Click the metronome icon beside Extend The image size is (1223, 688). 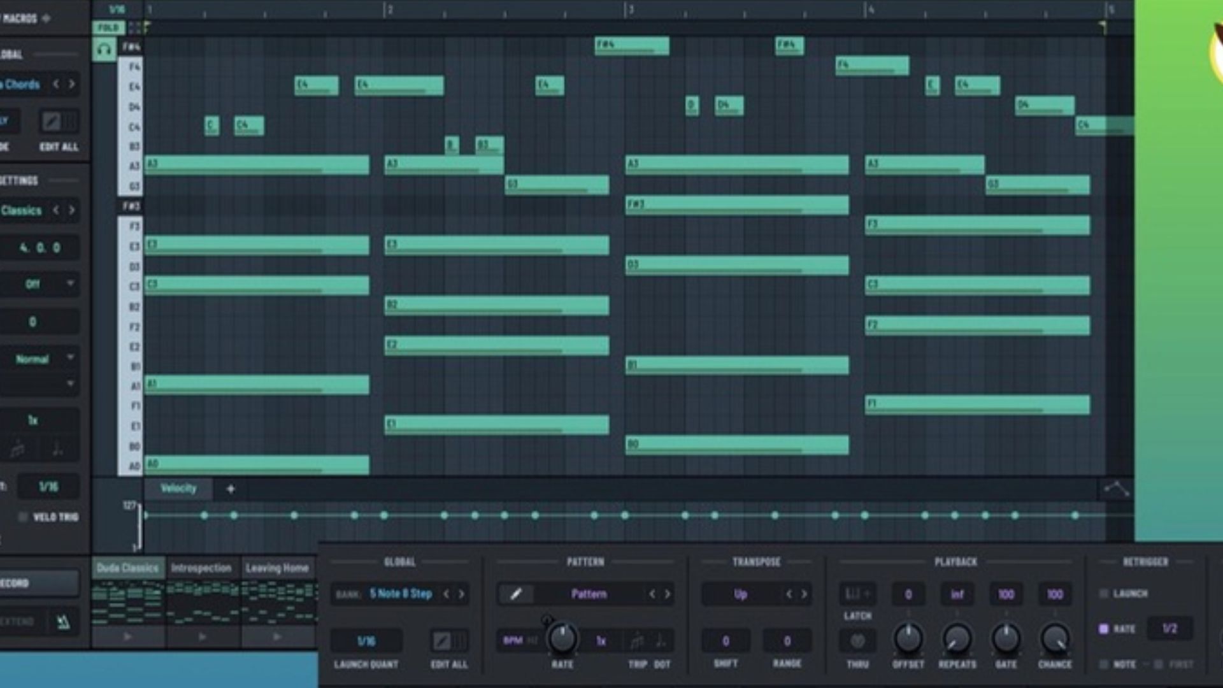coord(62,622)
